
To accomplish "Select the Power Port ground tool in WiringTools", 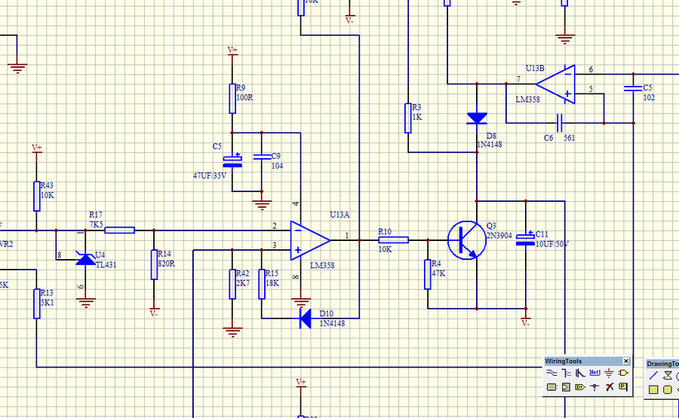I will (609, 373).
